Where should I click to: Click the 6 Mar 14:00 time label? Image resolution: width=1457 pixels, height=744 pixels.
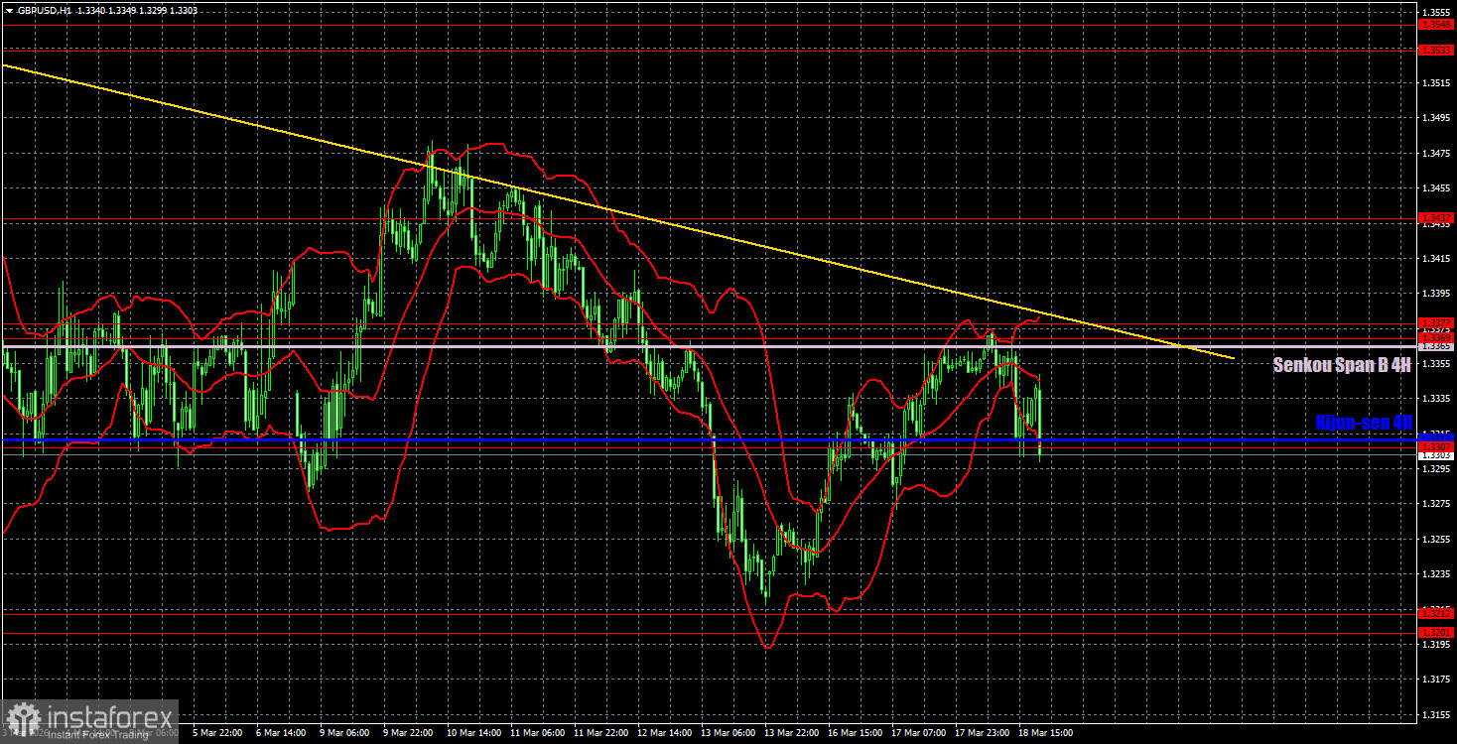tap(283, 733)
